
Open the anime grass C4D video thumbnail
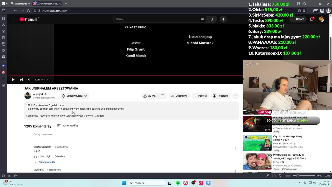coord(257,143)
